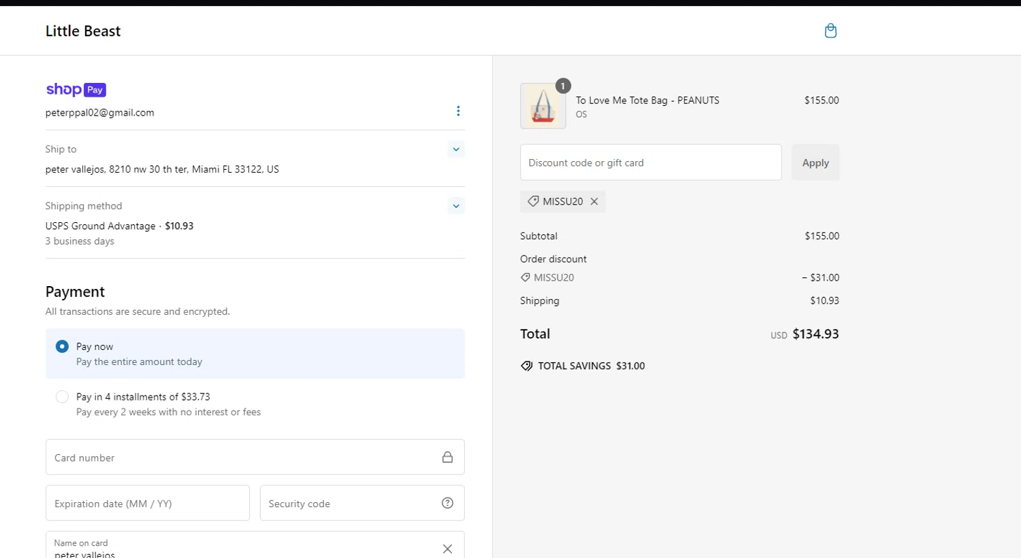Focus the Card number field

click(255, 457)
